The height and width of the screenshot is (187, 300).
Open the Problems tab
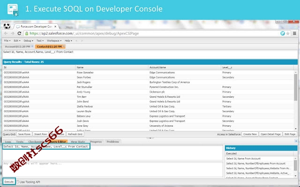click(112, 142)
